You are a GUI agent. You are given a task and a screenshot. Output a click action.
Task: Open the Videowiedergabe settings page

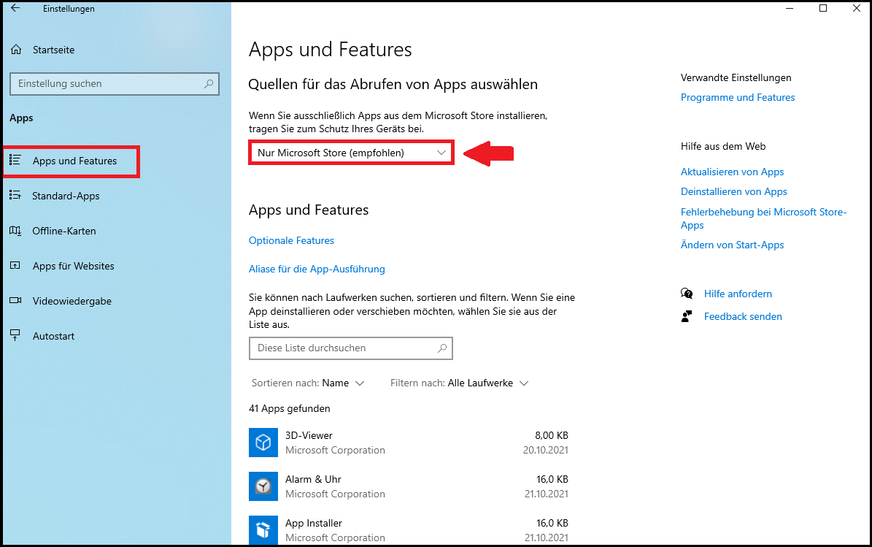72,301
